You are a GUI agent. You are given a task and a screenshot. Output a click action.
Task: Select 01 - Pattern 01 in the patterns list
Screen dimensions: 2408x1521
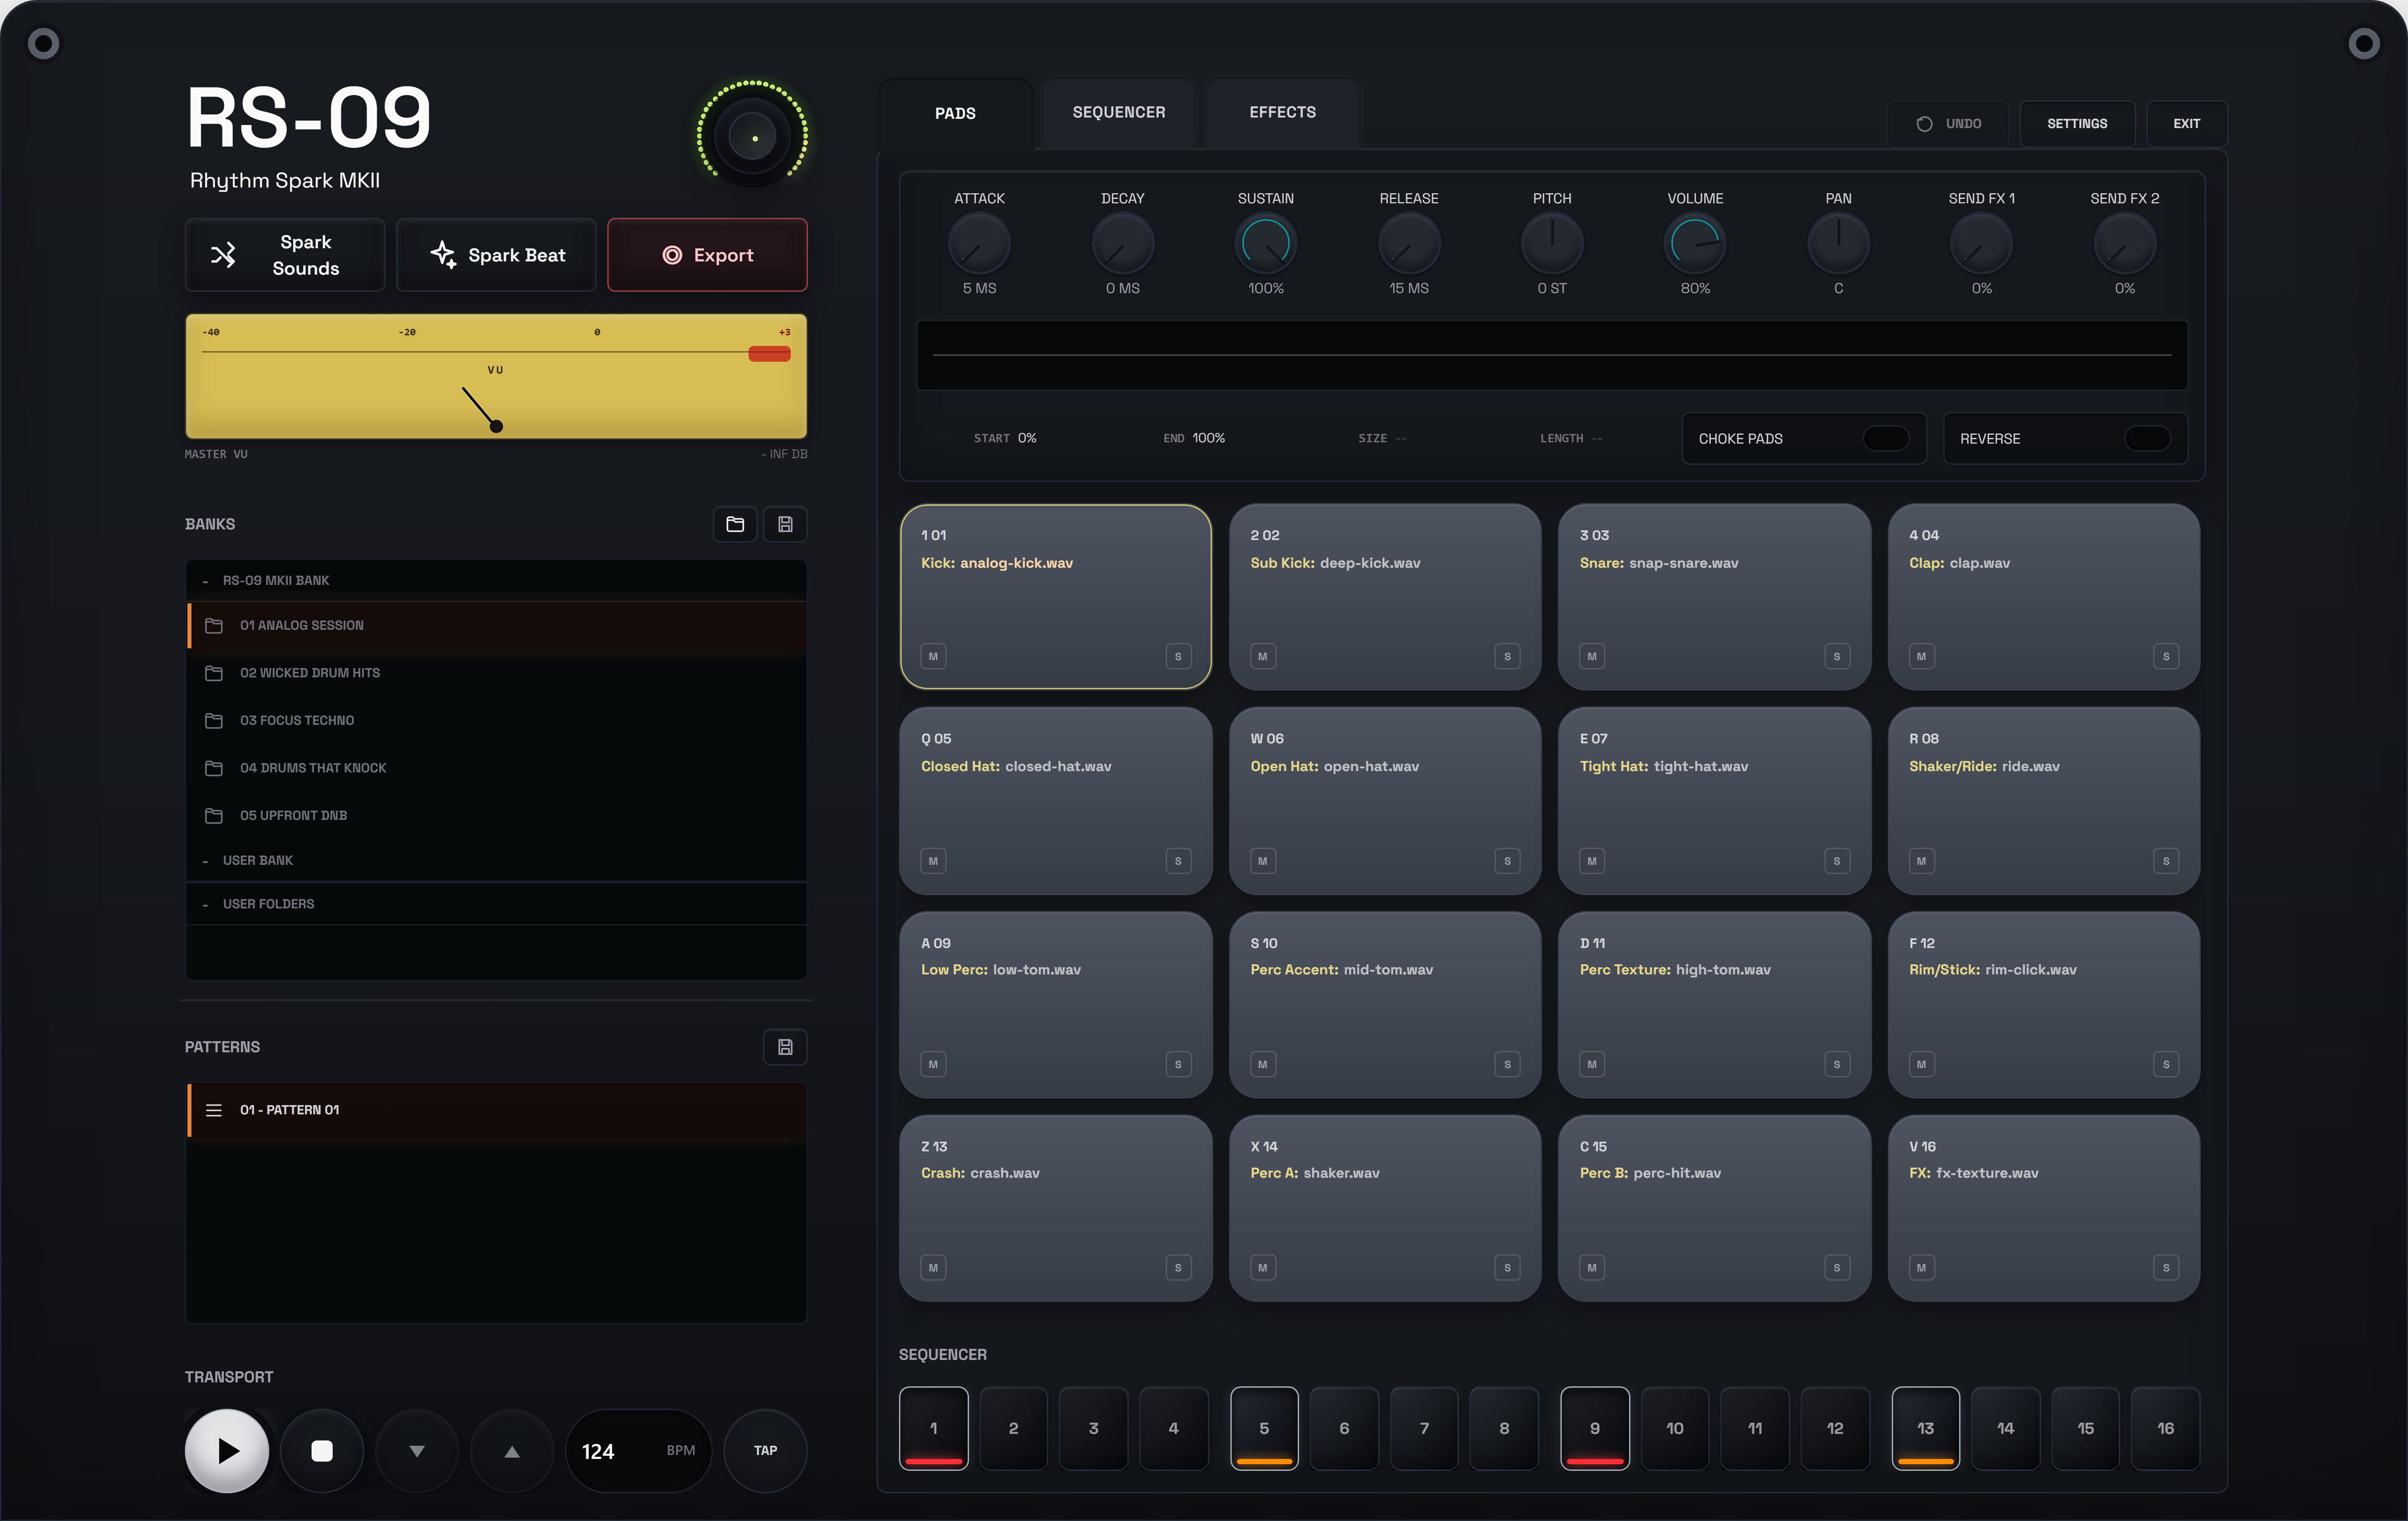point(496,1110)
